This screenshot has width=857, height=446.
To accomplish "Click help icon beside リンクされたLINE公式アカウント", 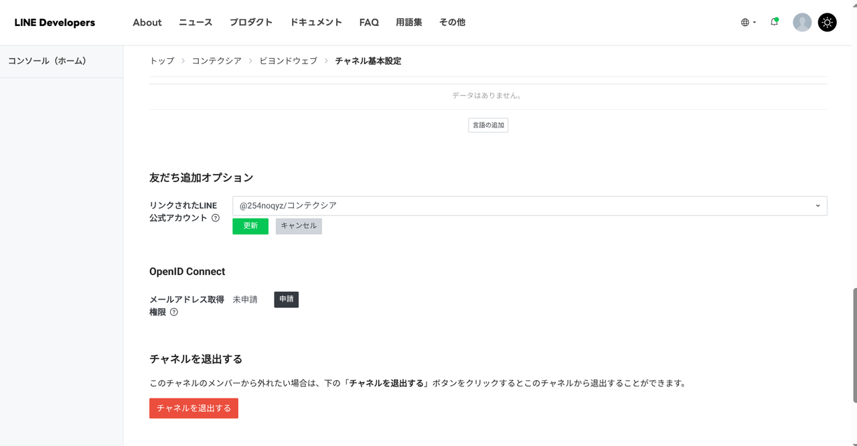I will 216,218.
